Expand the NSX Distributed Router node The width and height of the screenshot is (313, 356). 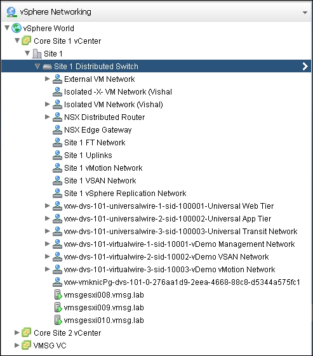pyautogui.click(x=47, y=117)
